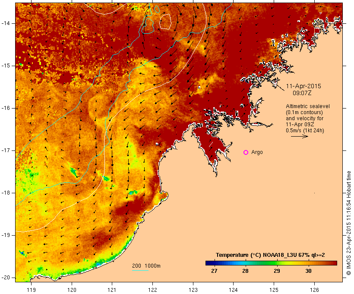Click longitude axis label '122'
This screenshot has width=354, height=294.
pyautogui.click(x=153, y=290)
